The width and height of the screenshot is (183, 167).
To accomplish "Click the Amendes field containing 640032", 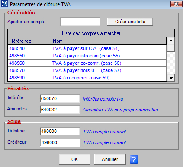I will [x=60, y=110].
